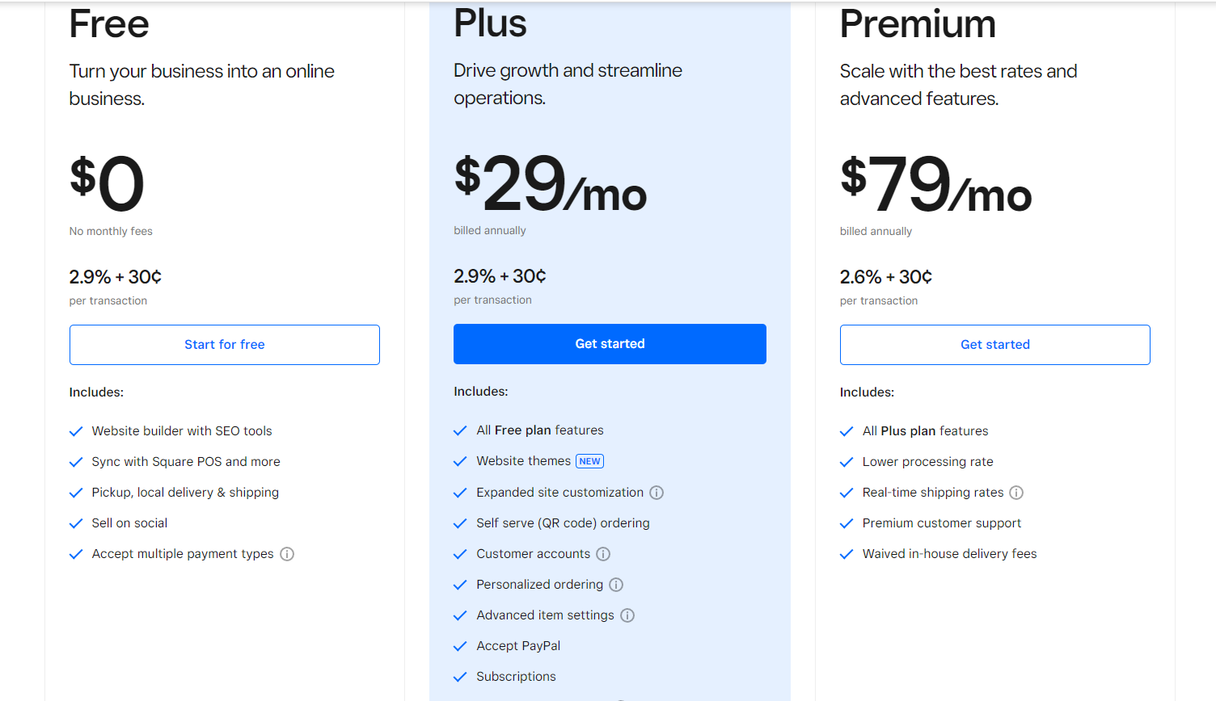Click the $29/mo price in Plus plan

click(551, 183)
